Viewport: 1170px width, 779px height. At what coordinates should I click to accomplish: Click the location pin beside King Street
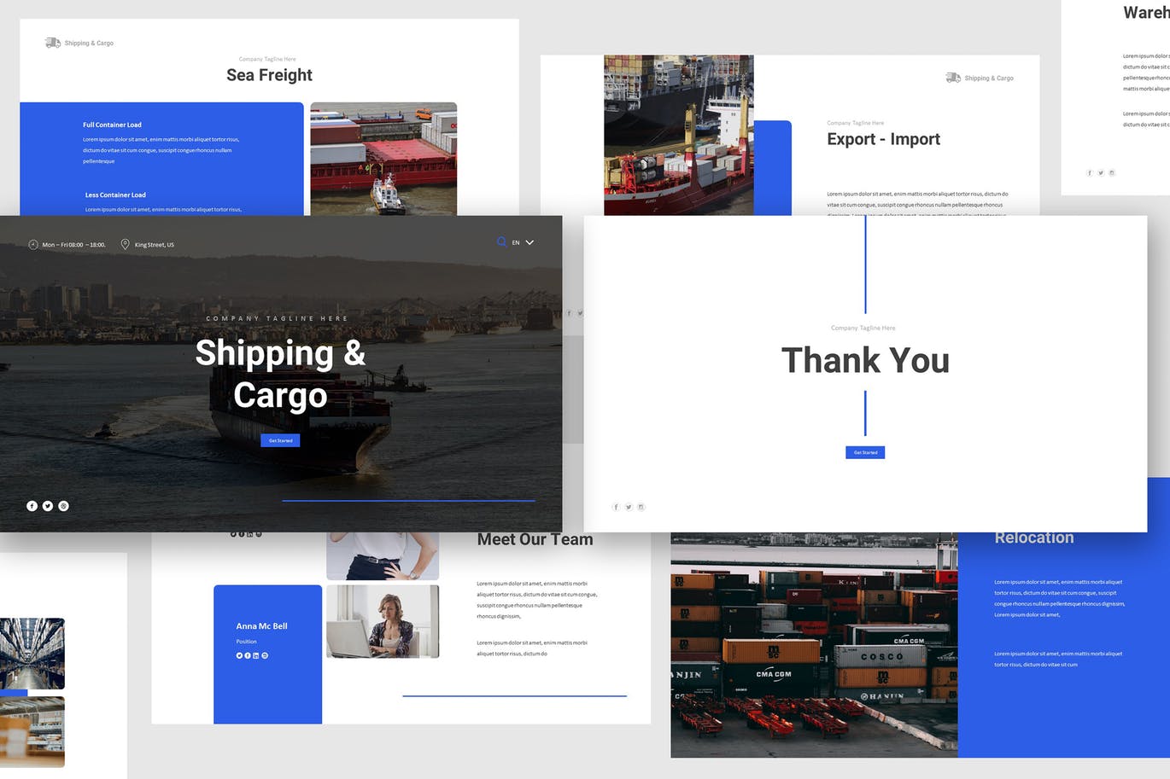point(125,245)
